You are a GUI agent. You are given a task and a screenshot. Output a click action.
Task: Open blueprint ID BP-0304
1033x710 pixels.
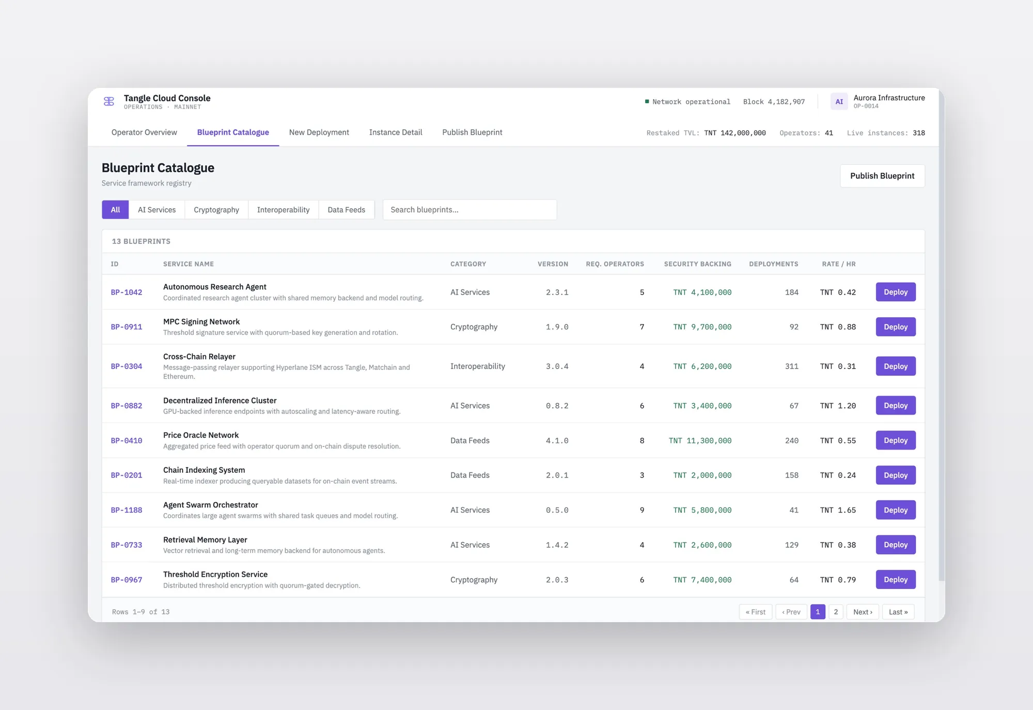point(127,366)
